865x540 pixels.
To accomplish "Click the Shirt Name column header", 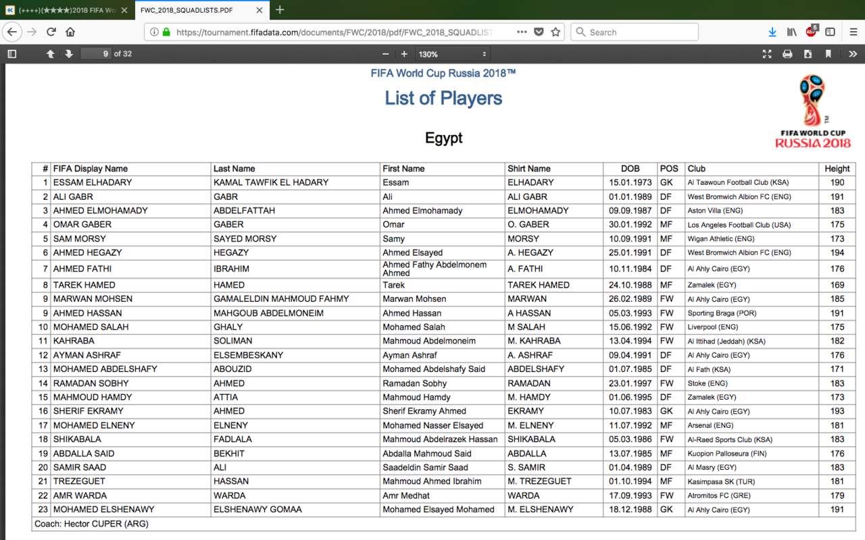I will pos(529,169).
